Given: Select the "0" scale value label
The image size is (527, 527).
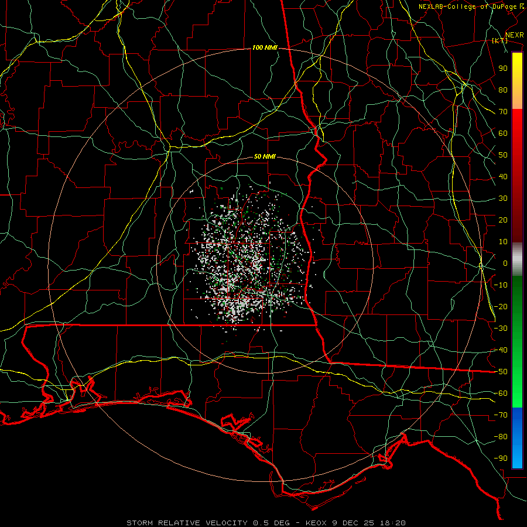Looking at the screenshot, I should click(505, 263).
